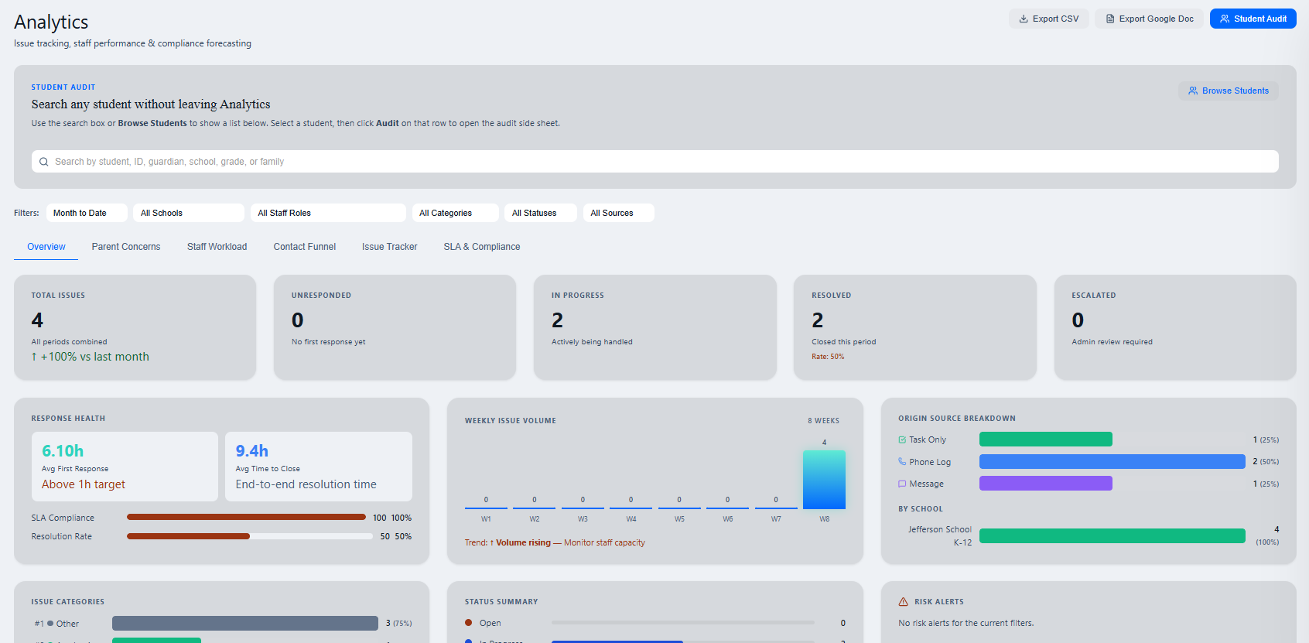This screenshot has height=643, width=1309.
Task: Click the SLA Compliance progress bar
Action: [246, 517]
